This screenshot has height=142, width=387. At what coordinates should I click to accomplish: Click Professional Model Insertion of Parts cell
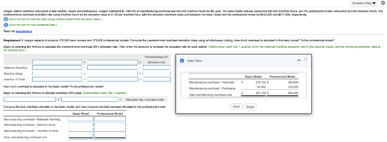tap(110, 130)
